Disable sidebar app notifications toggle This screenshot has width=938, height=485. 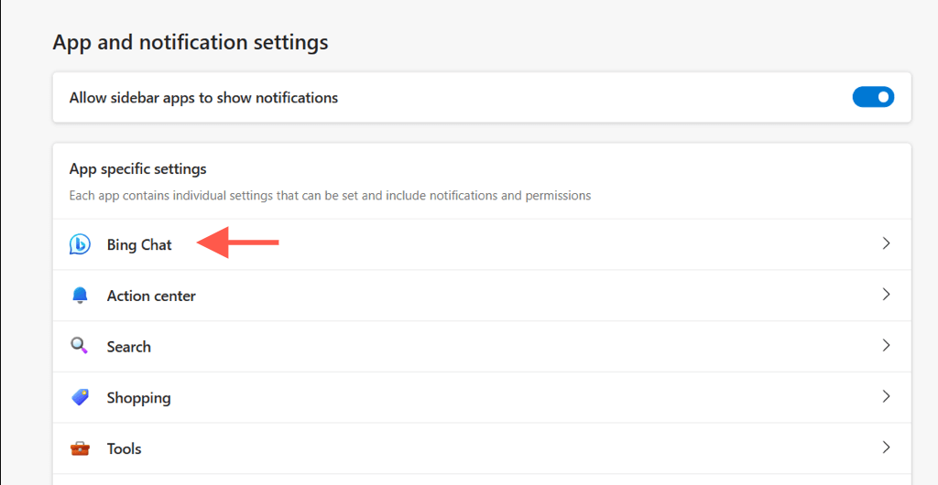click(873, 97)
